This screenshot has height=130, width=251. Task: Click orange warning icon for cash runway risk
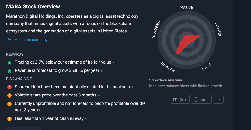coord(9,119)
